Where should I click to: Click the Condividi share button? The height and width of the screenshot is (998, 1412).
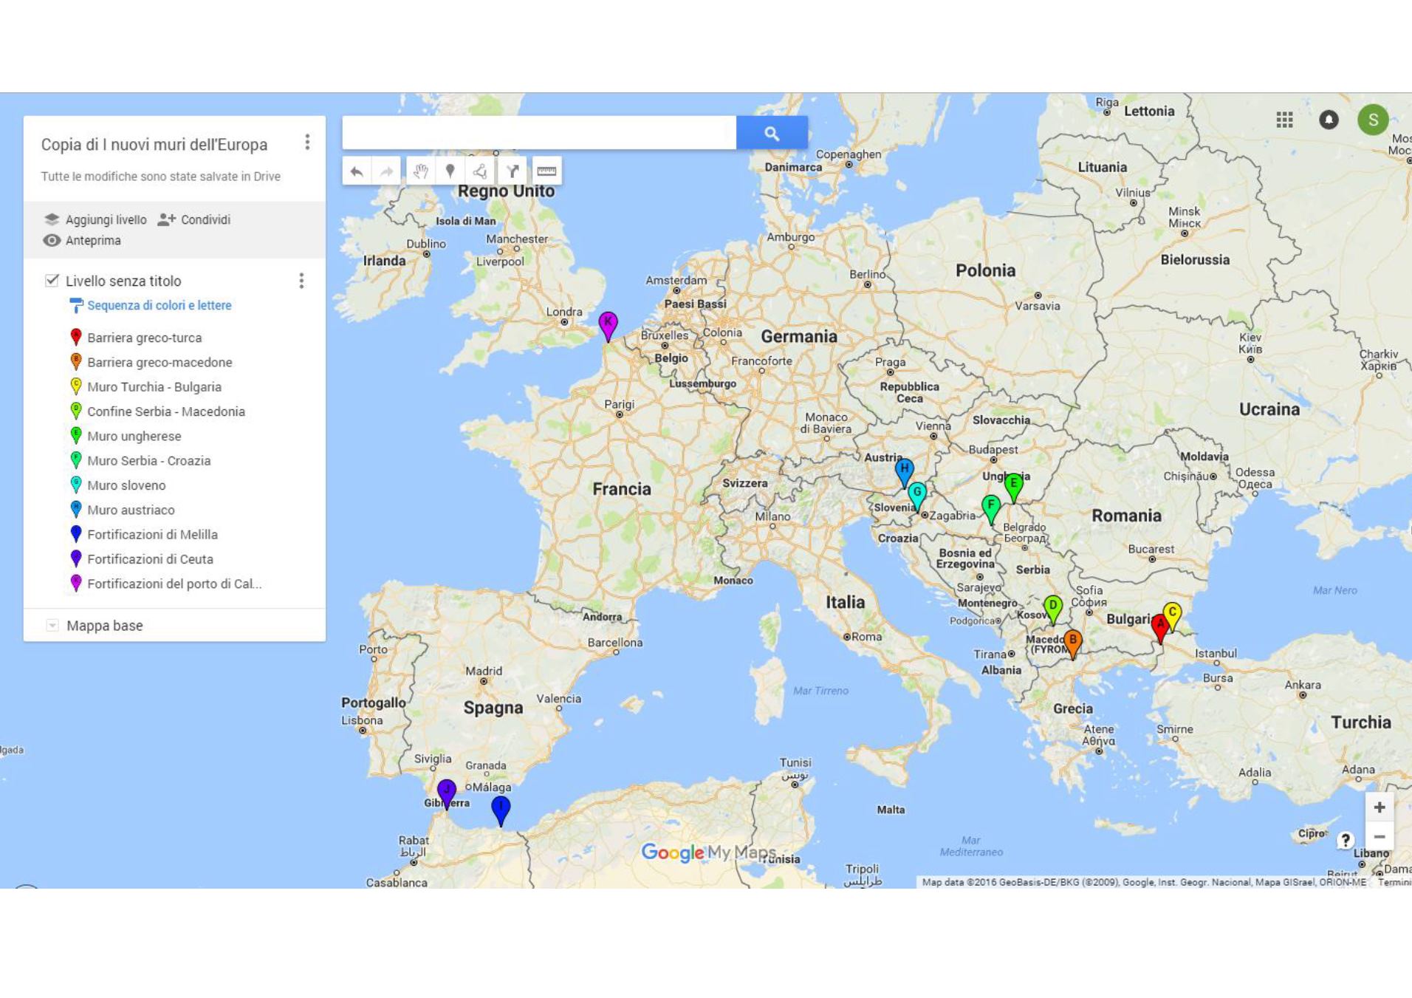194,219
